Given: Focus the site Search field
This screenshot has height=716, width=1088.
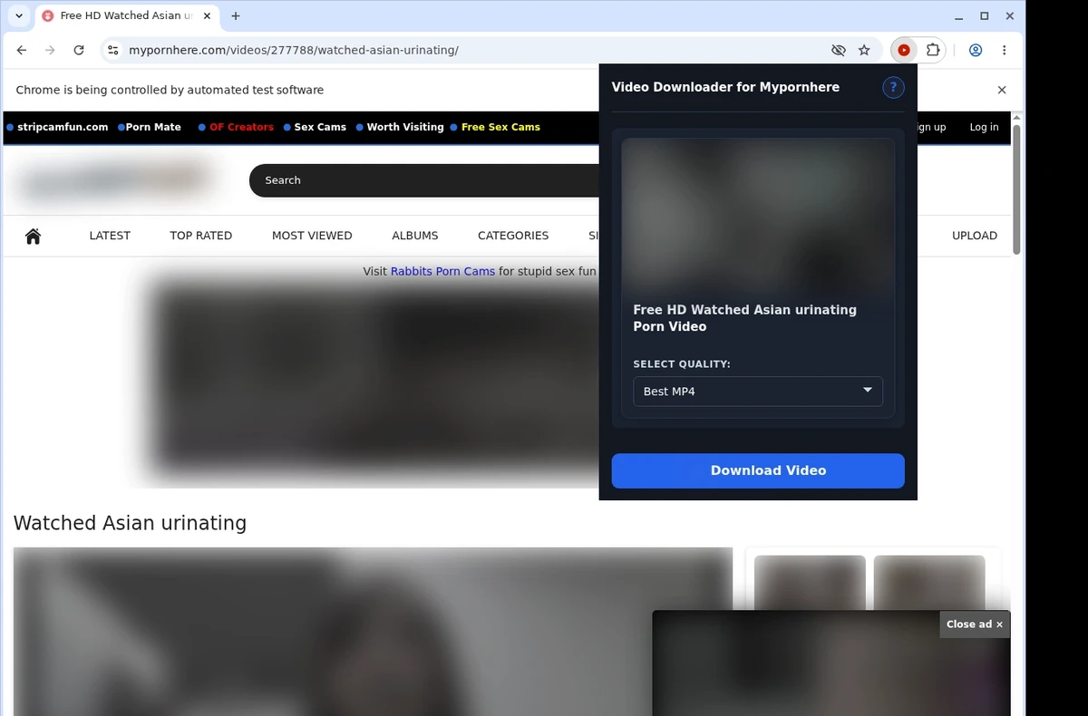Looking at the screenshot, I should pos(424,180).
